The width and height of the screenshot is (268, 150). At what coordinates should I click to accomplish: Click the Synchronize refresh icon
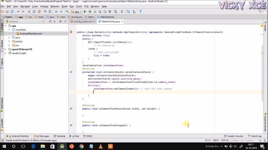click(x=12, y=12)
